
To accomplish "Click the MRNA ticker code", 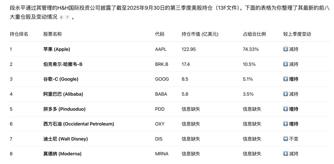I will click(162, 154).
